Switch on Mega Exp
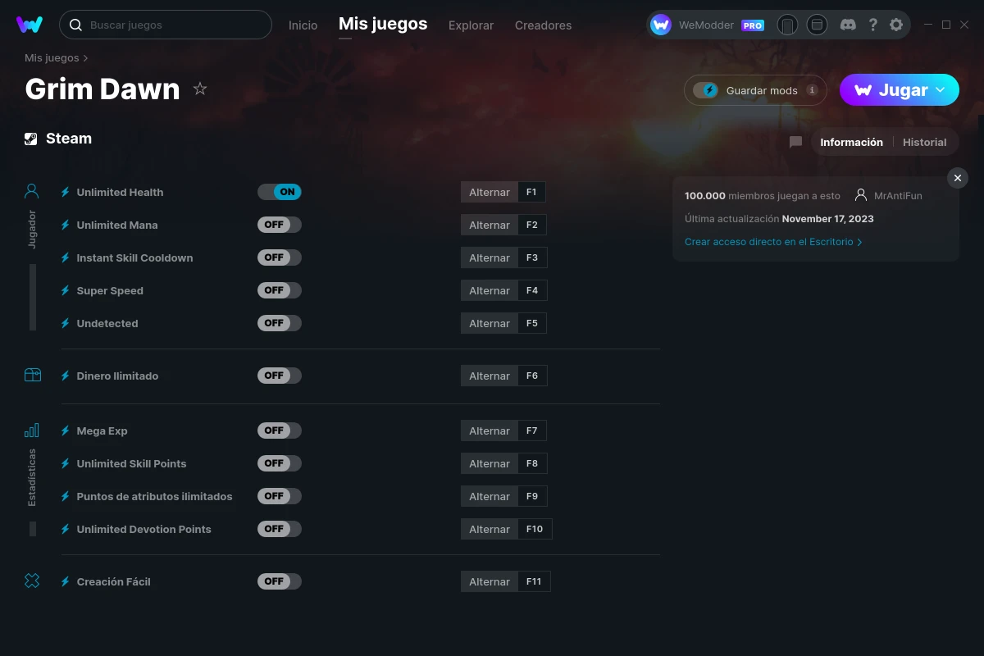This screenshot has width=984, height=656. tap(280, 430)
